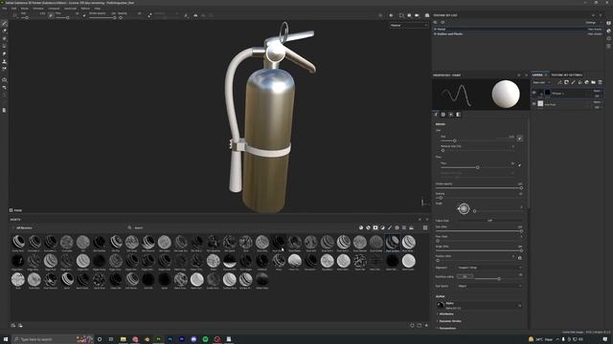Screen dimensions: 613x344
Task: Click the Windows Start button
Action: point(6,339)
